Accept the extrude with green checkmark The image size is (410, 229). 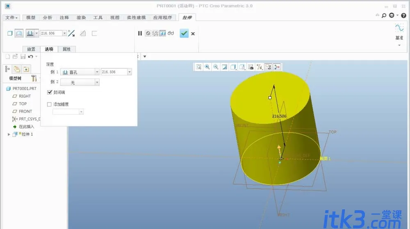pos(184,34)
